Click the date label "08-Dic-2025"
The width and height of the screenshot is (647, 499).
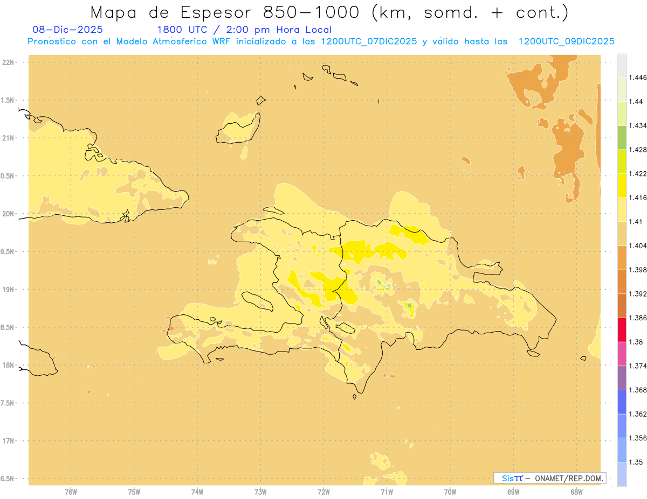[68, 30]
